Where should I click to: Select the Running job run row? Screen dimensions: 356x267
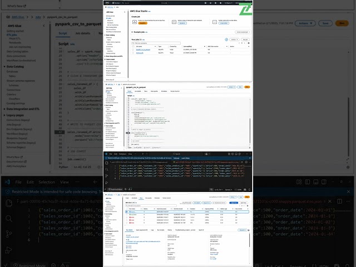(x=187, y=211)
